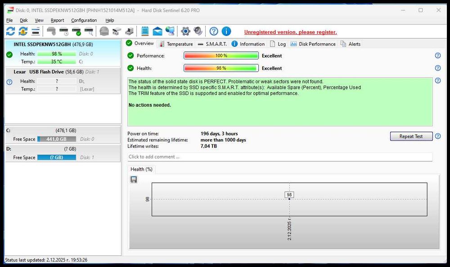Switch to the Log tab
Image resolution: width=450 pixels, height=267 pixels.
point(278,44)
